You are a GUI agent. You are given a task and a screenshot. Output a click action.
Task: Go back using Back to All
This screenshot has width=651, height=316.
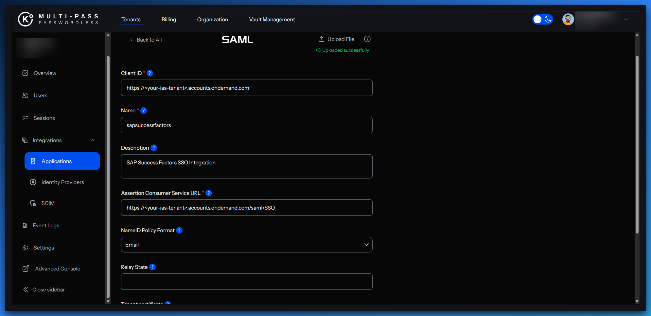[x=146, y=40]
